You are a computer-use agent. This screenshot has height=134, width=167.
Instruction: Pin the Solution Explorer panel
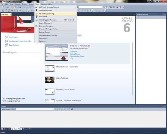point(163,14)
